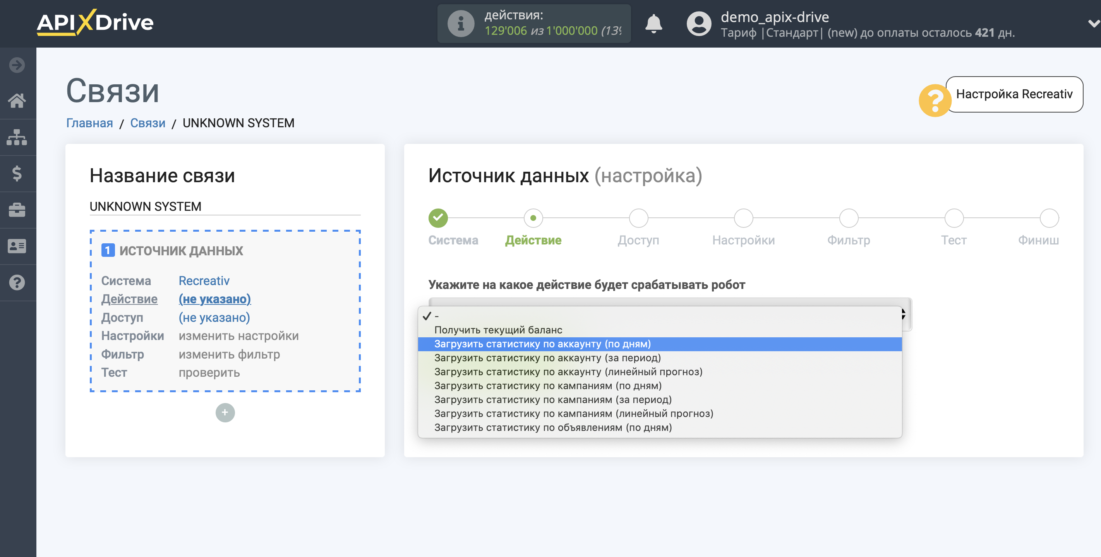
Task: Choose 'Получить текущий баланс' option
Action: pyautogui.click(x=660, y=330)
